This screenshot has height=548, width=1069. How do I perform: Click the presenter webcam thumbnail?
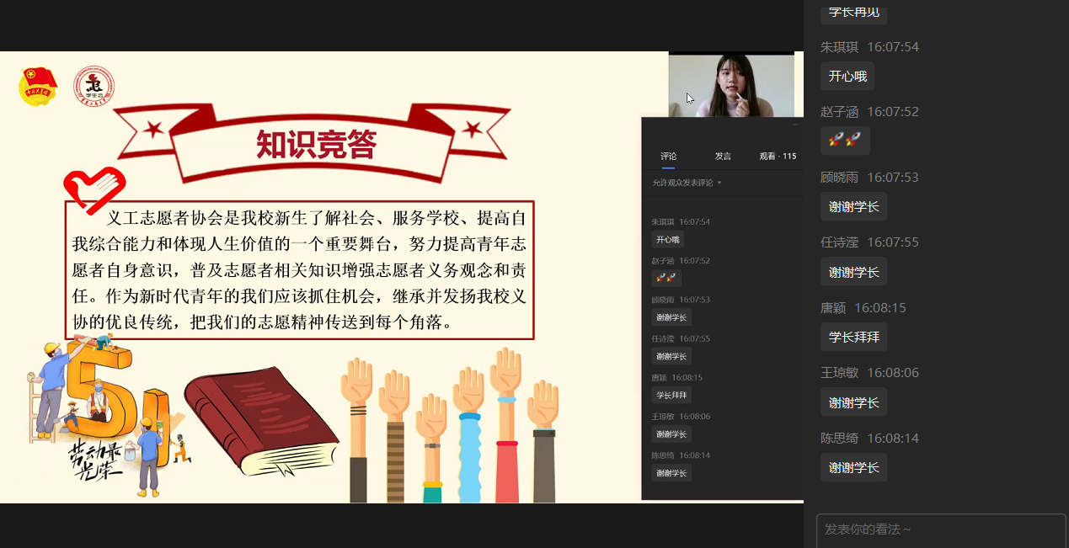[x=730, y=85]
